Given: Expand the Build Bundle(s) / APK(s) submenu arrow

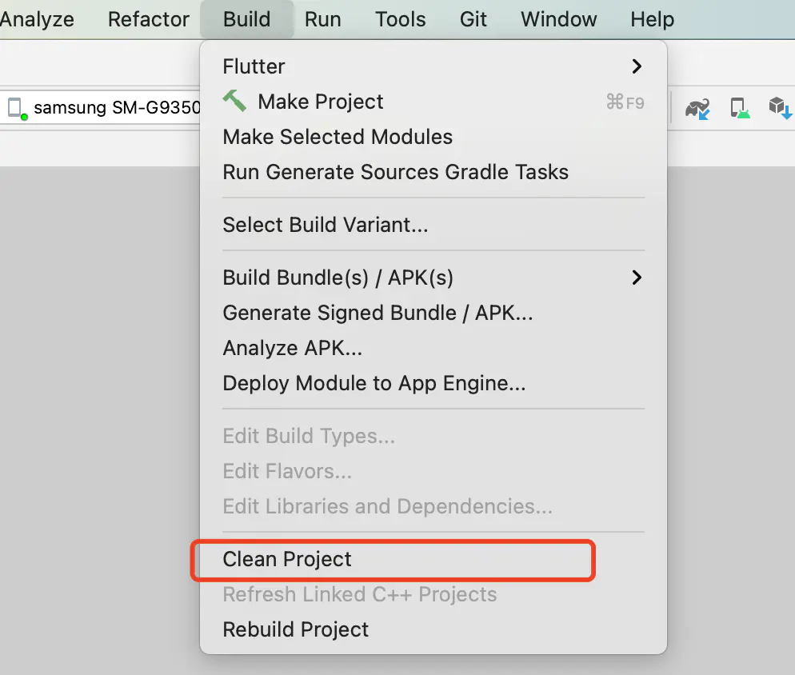Looking at the screenshot, I should pyautogui.click(x=637, y=278).
